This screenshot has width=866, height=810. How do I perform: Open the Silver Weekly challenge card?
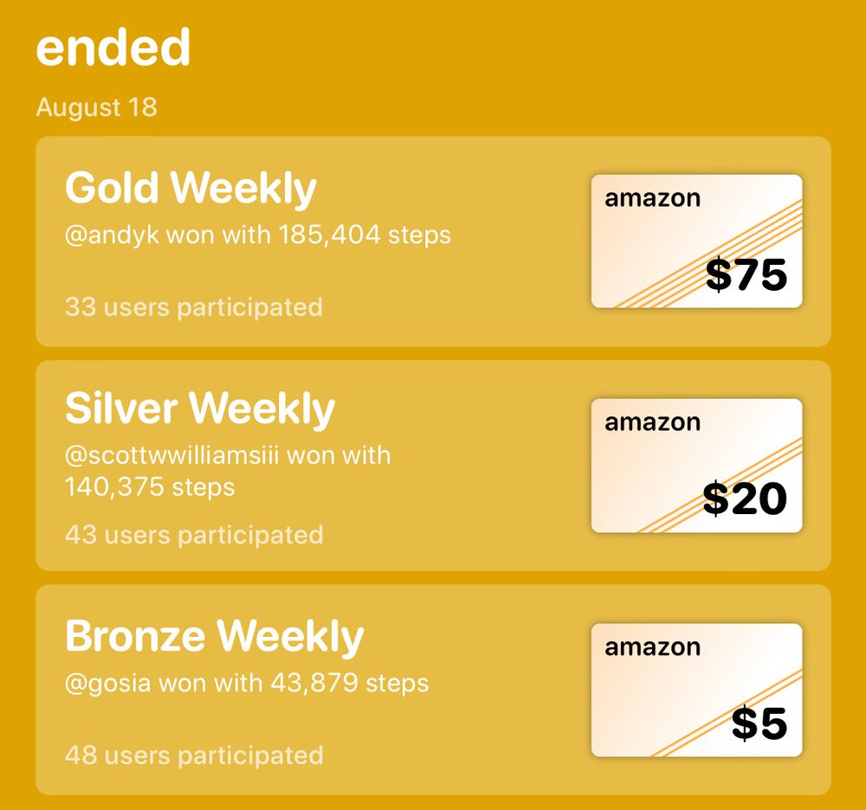point(433,466)
